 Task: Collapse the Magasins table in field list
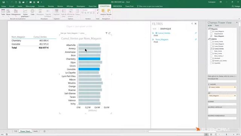click(209, 29)
